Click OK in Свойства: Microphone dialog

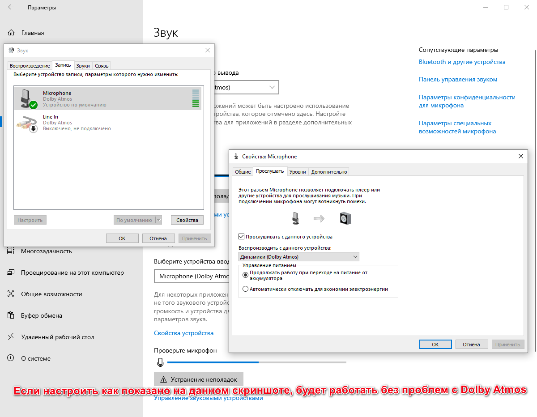(435, 345)
